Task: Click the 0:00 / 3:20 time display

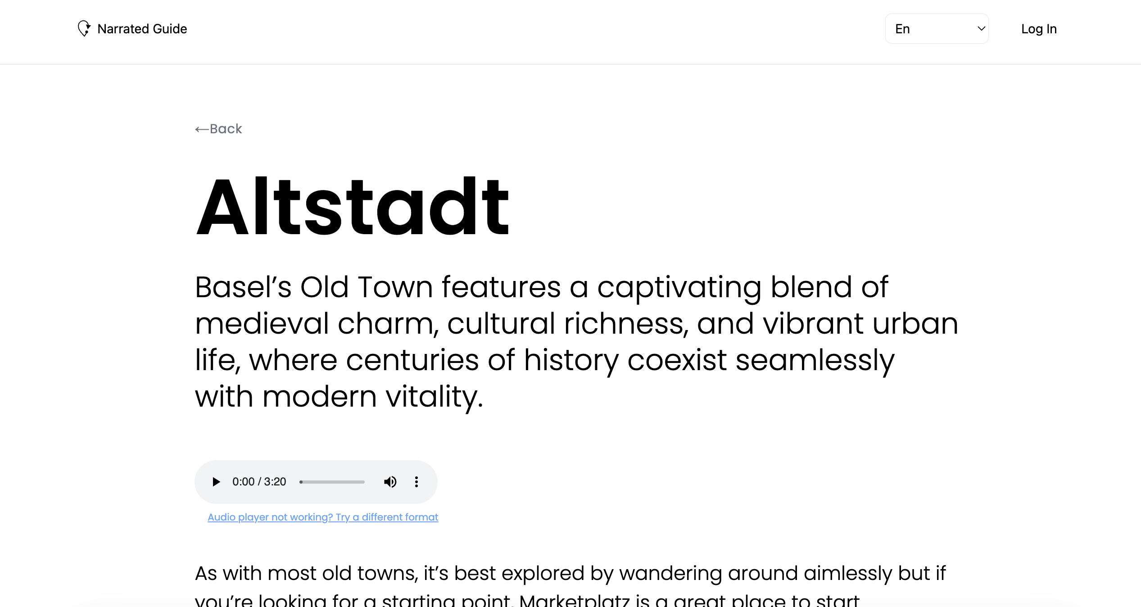Action: [259, 482]
